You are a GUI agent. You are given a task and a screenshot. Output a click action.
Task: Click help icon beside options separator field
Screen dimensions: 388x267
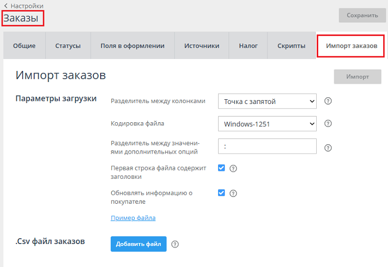[328, 148]
